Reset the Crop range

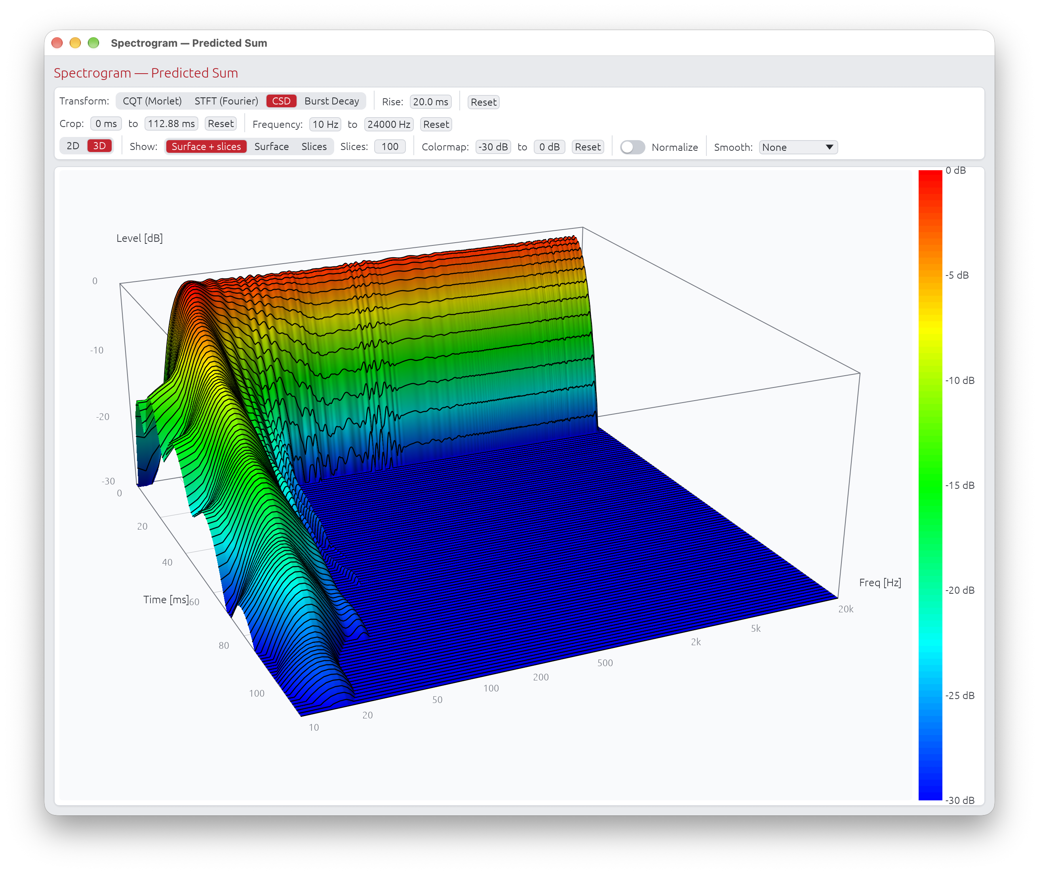[221, 124]
